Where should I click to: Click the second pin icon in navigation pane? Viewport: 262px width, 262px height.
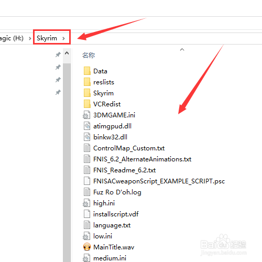(58, 67)
